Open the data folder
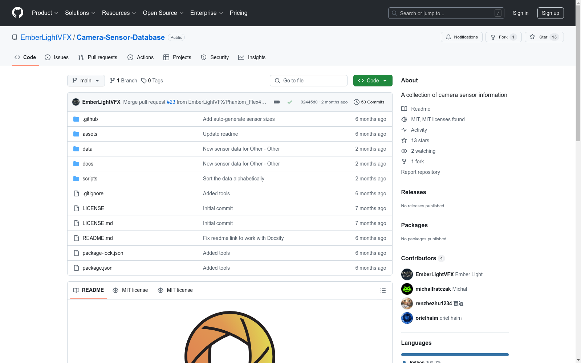This screenshot has height=363, width=581. point(88,149)
